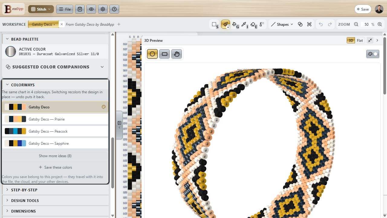Expand Suggested Color Companions
This screenshot has width=387, height=218.
pos(55,67)
